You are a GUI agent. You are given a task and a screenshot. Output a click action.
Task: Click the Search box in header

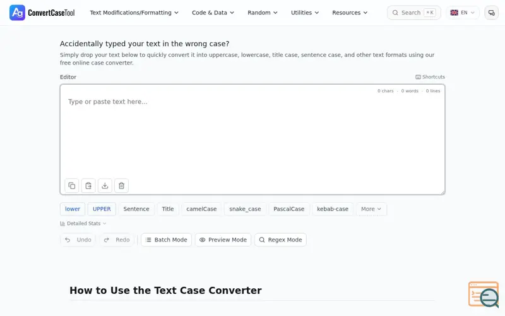(x=414, y=13)
